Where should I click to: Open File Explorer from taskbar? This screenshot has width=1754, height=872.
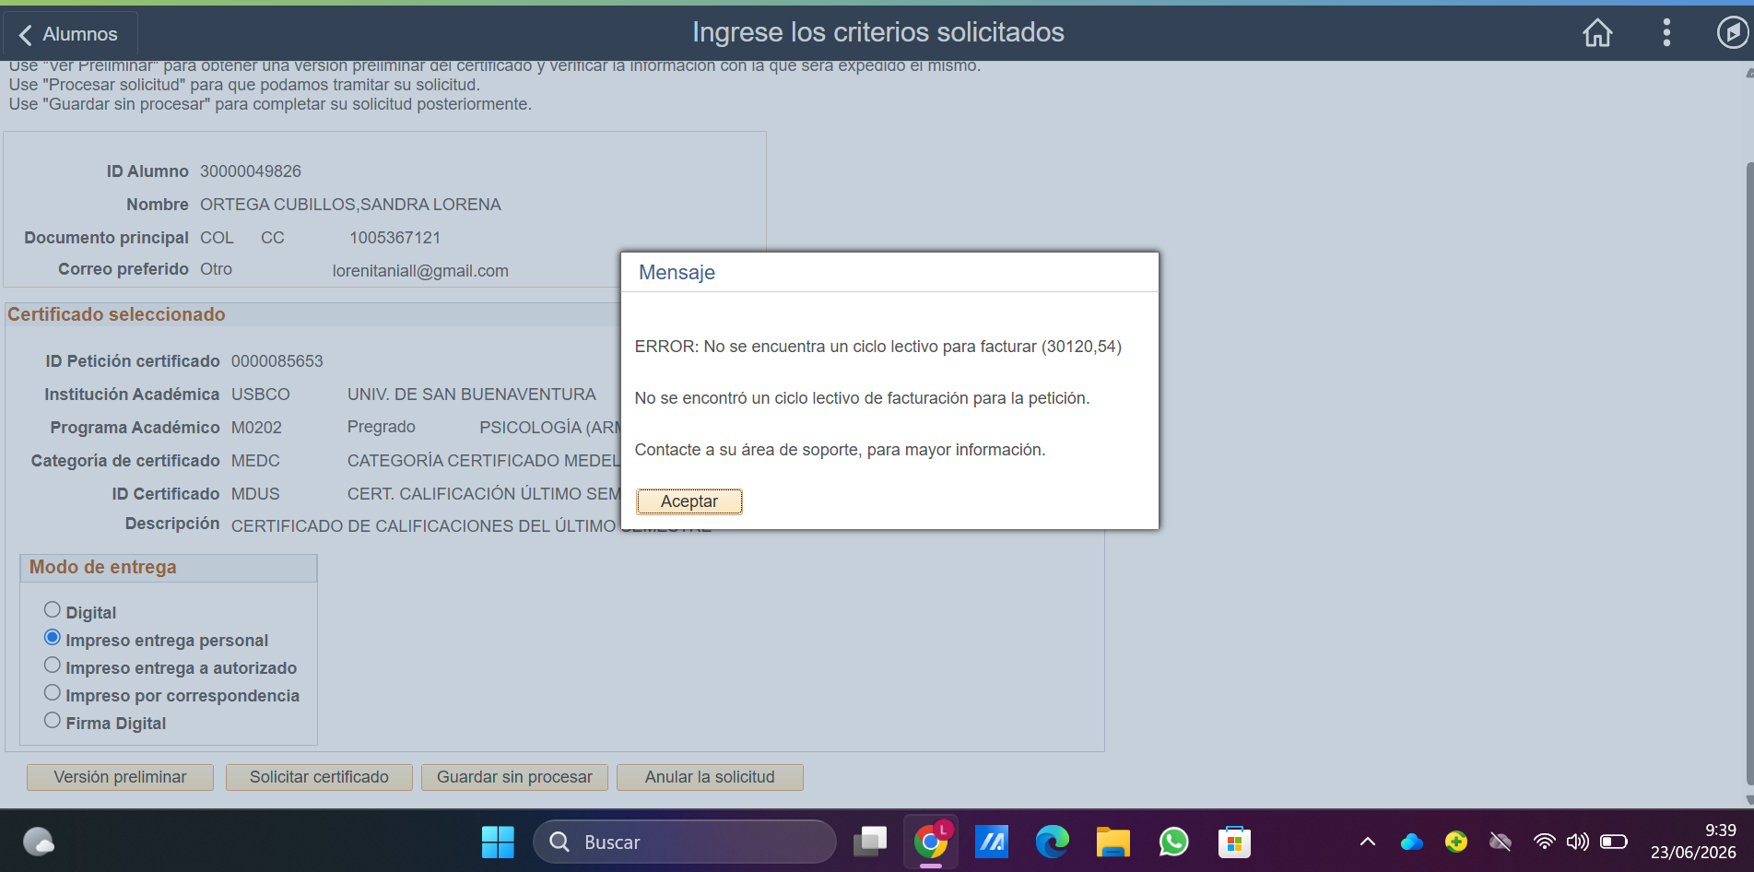[1112, 842]
